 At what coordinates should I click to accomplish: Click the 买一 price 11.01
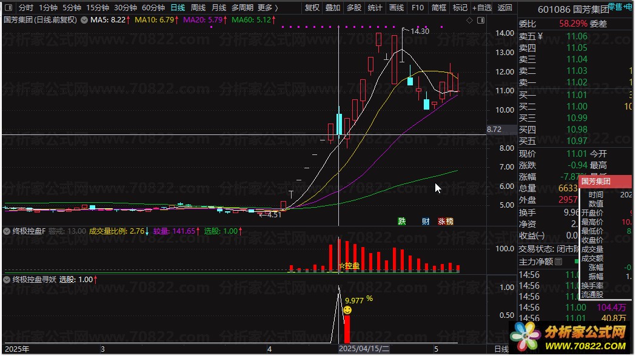(577, 95)
